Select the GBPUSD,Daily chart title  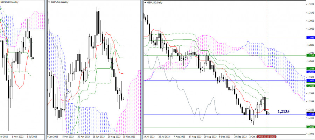[x=155, y=2]
